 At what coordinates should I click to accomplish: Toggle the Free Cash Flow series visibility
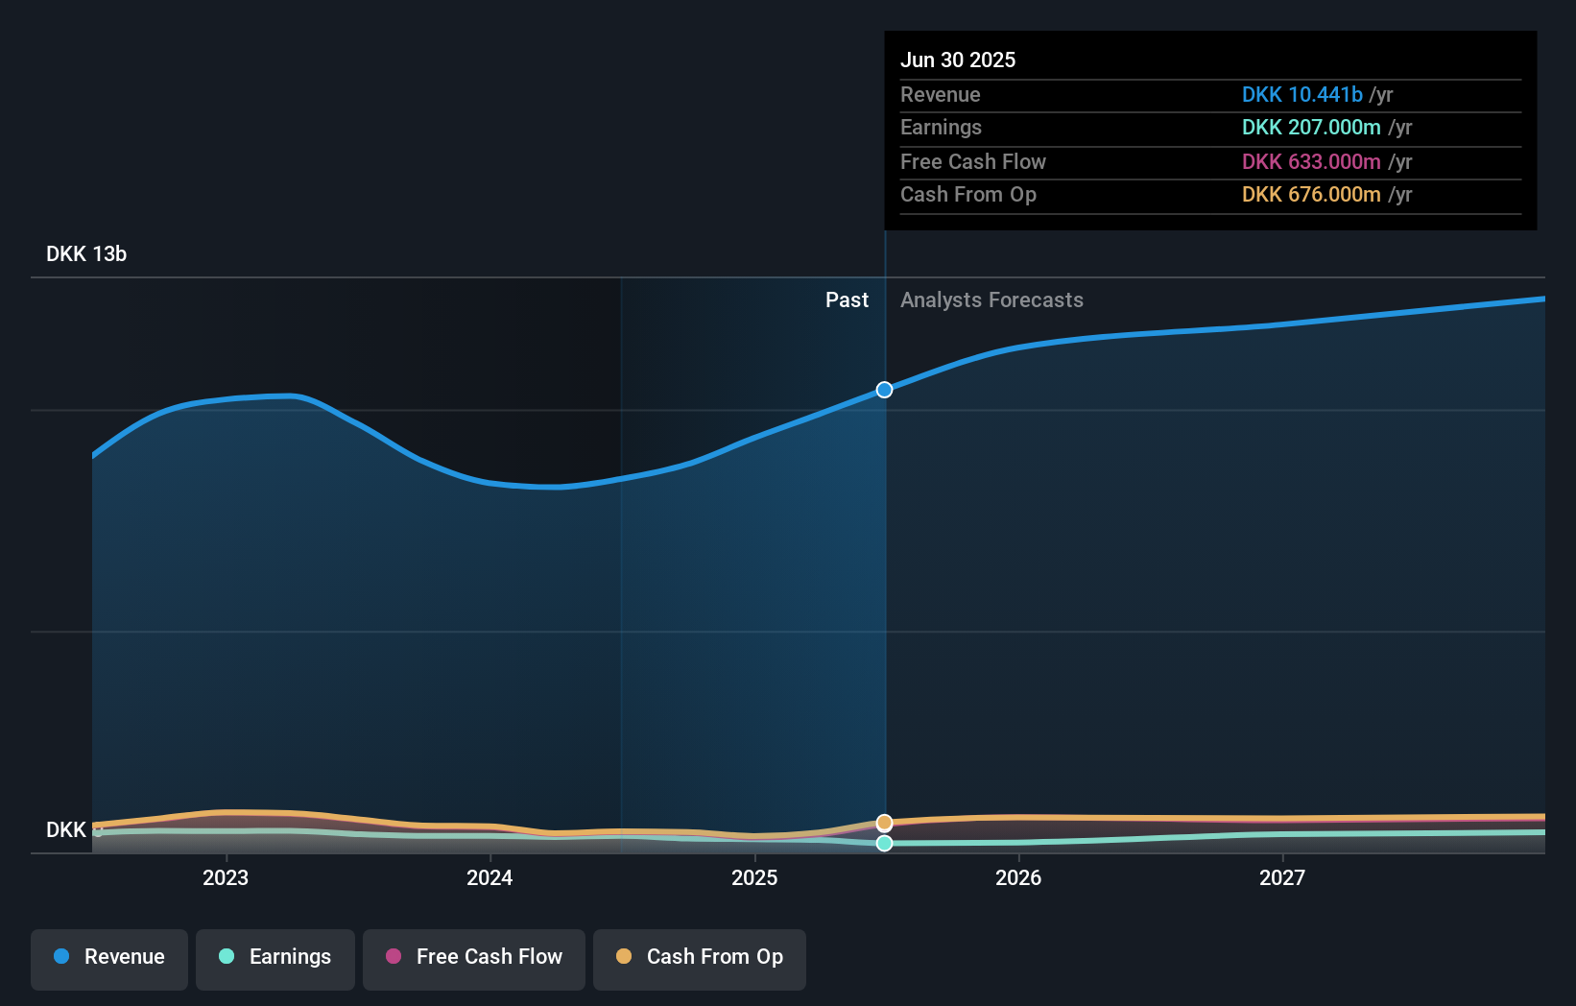click(x=474, y=957)
